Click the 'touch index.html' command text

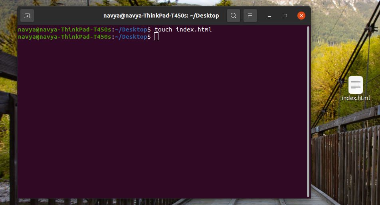tap(183, 30)
